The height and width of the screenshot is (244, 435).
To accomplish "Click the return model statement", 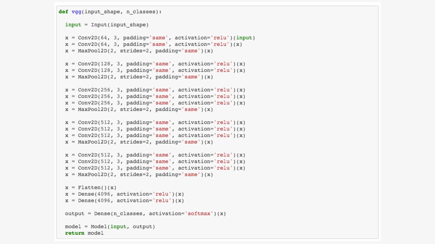I will click(x=85, y=233).
